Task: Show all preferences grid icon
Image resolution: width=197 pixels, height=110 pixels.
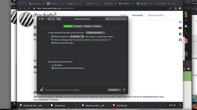Action: 58,19
